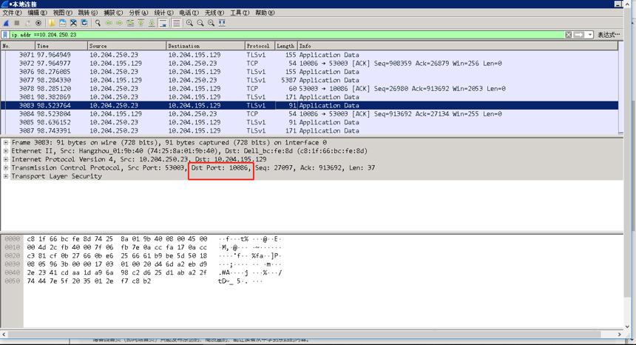636x345 pixels.
Task: Click the find packet magnifier icon
Action: 98,23
